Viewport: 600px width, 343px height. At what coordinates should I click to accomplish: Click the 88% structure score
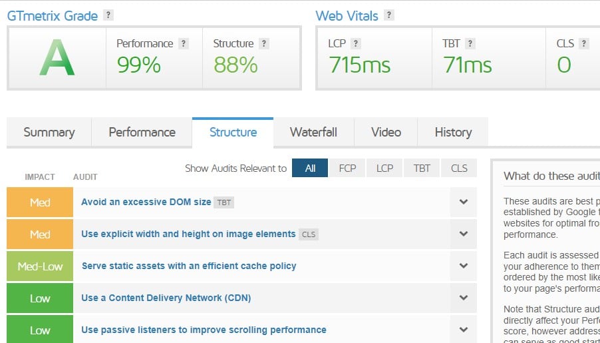point(235,65)
